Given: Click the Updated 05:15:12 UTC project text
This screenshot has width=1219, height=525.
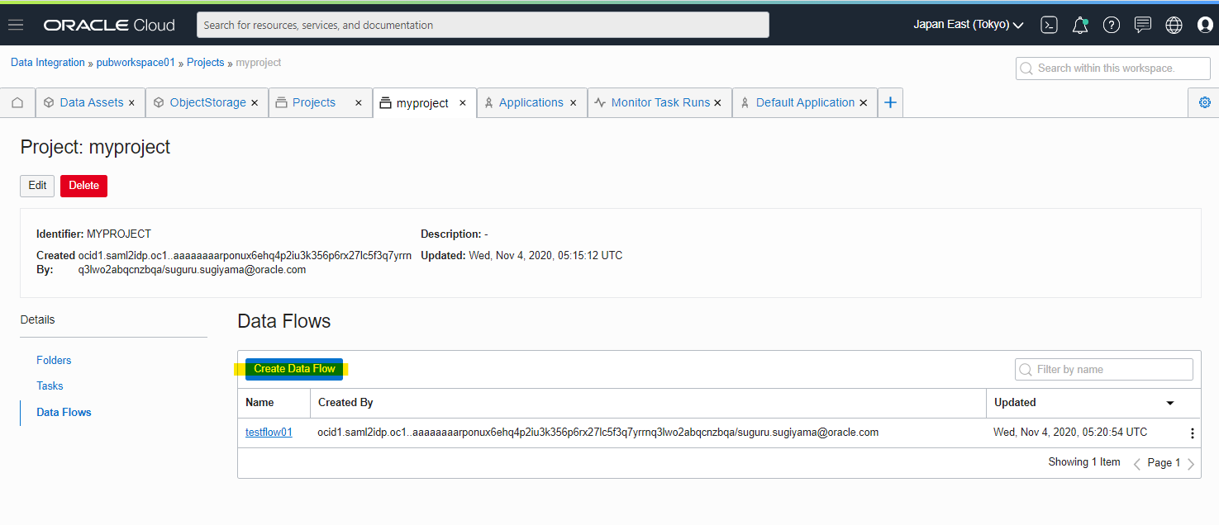Looking at the screenshot, I should [x=521, y=256].
